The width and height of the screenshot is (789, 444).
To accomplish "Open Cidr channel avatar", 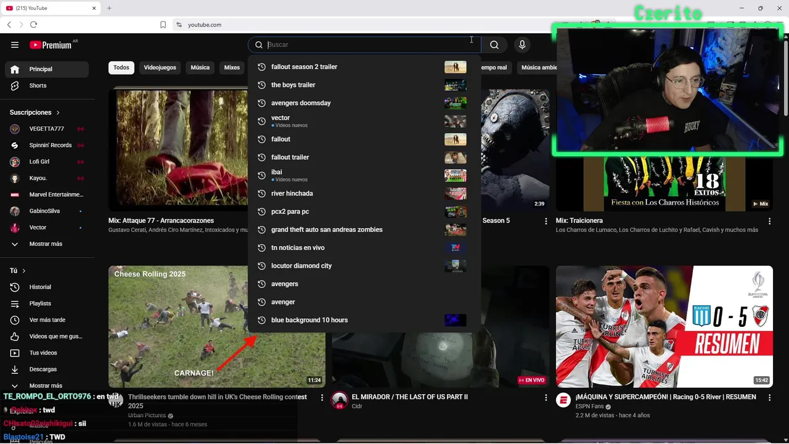I will (x=340, y=400).
